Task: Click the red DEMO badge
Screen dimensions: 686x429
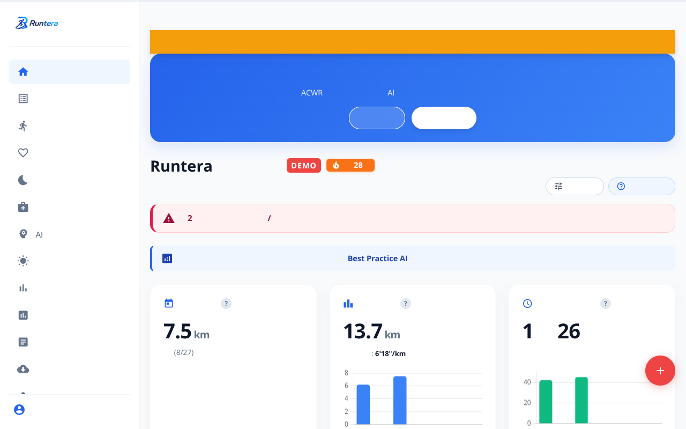Action: tap(304, 165)
